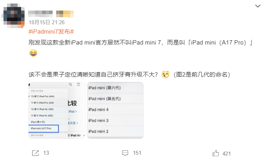Click the repost share icon

click(35, 153)
